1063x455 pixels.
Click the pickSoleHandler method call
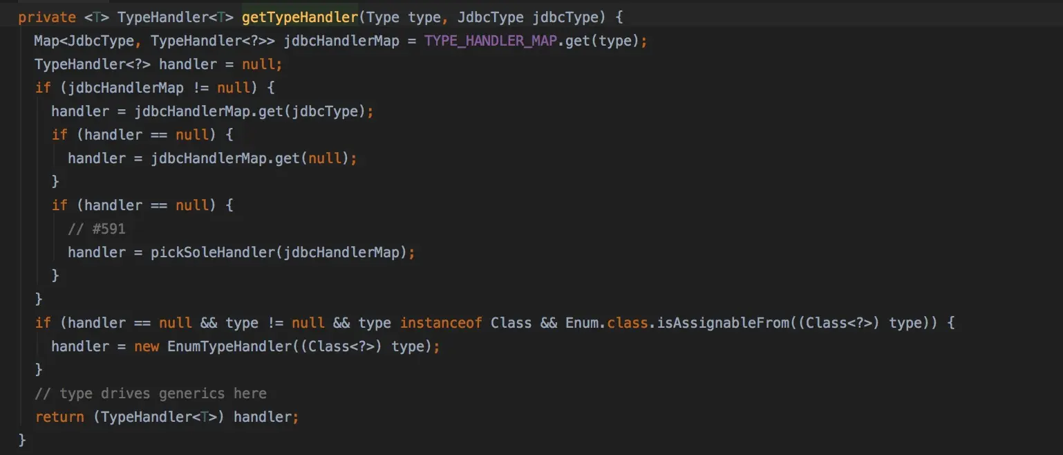pyautogui.click(x=213, y=252)
